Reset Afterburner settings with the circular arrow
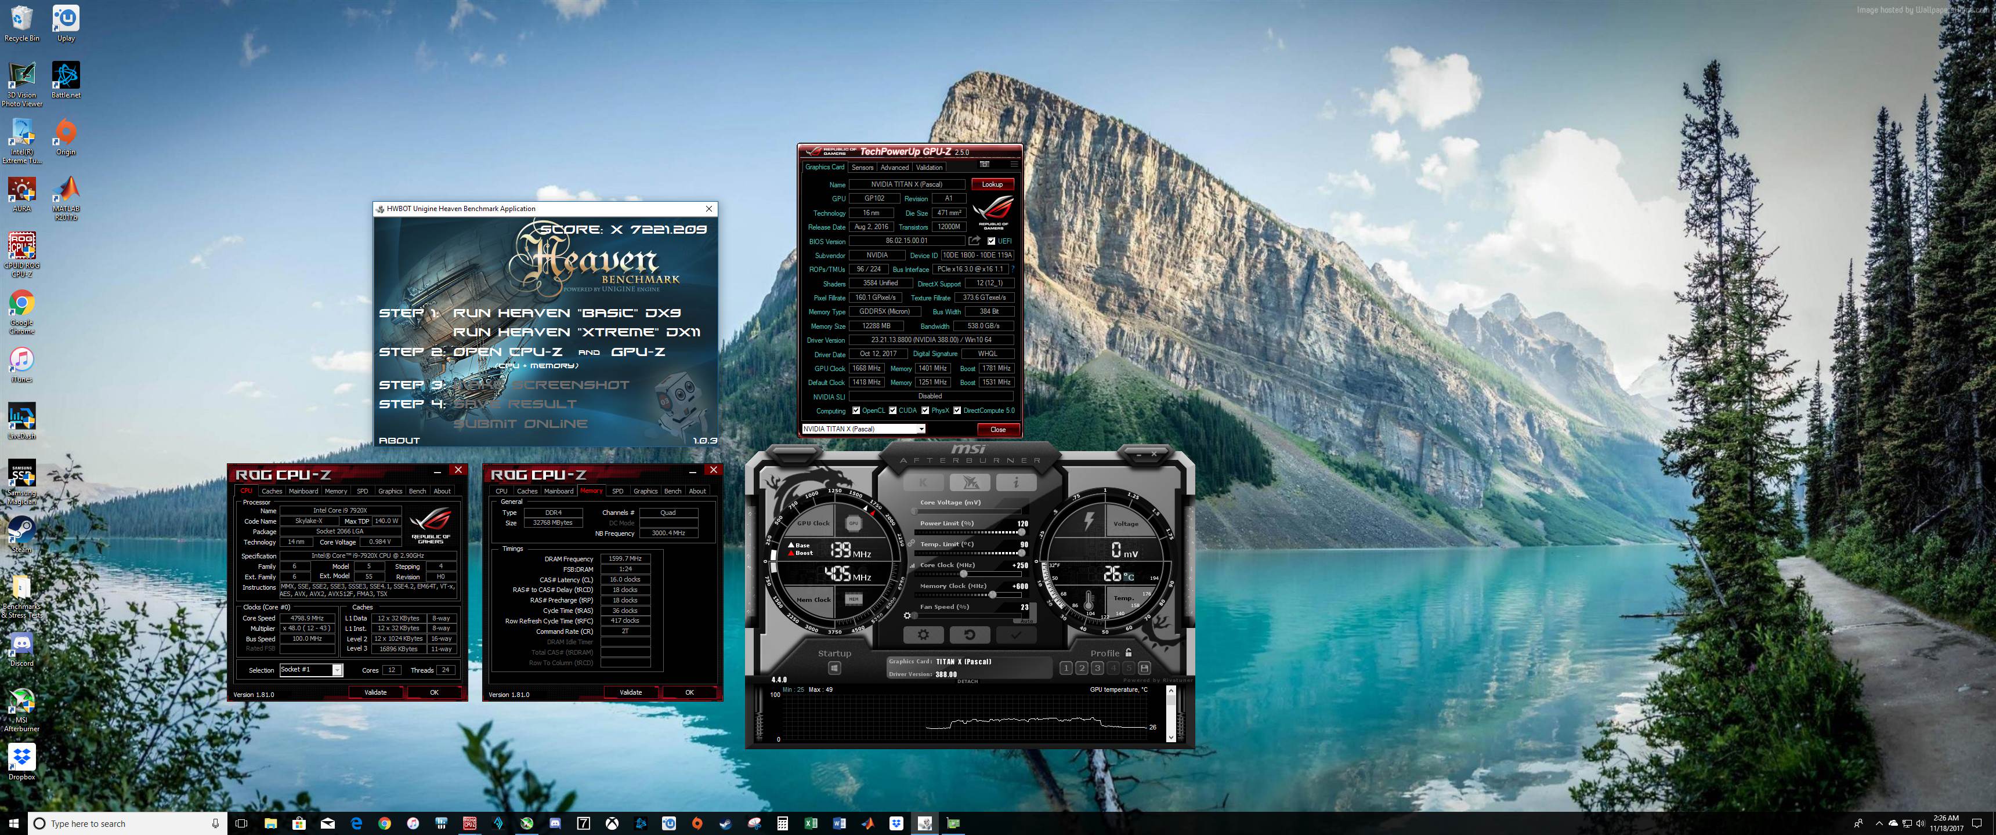 click(970, 634)
